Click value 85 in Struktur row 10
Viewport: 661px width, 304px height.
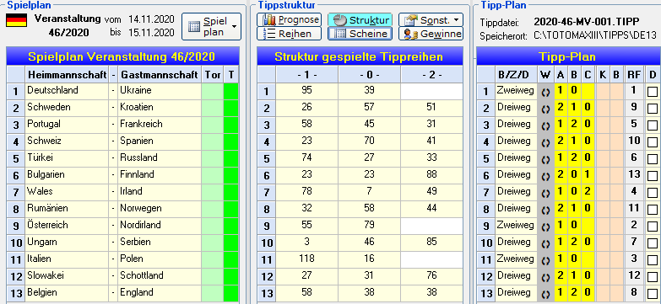tap(431, 243)
